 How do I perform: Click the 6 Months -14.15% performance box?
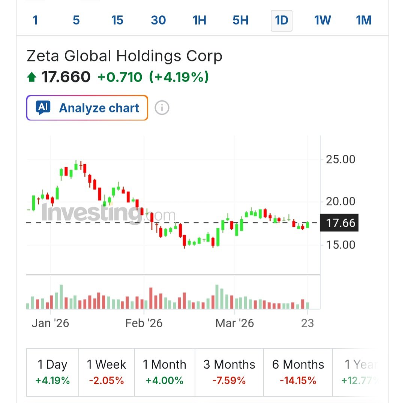point(298,372)
